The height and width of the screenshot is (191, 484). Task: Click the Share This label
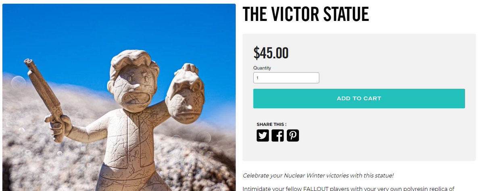(271, 124)
